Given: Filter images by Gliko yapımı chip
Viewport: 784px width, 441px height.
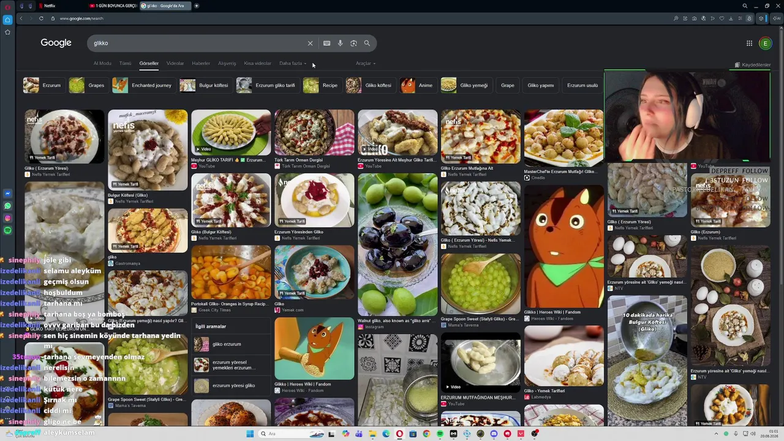Looking at the screenshot, I should tap(541, 85).
